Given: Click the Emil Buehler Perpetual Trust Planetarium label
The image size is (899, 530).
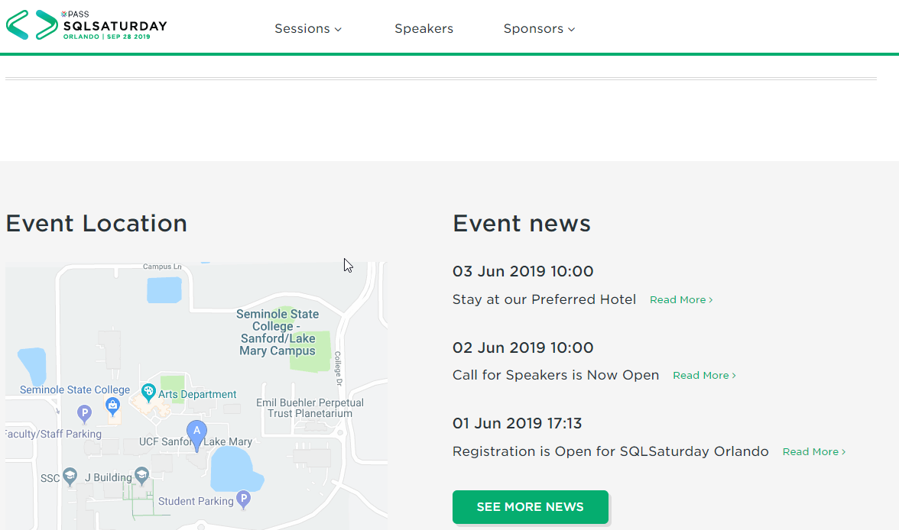Looking at the screenshot, I should (310, 408).
